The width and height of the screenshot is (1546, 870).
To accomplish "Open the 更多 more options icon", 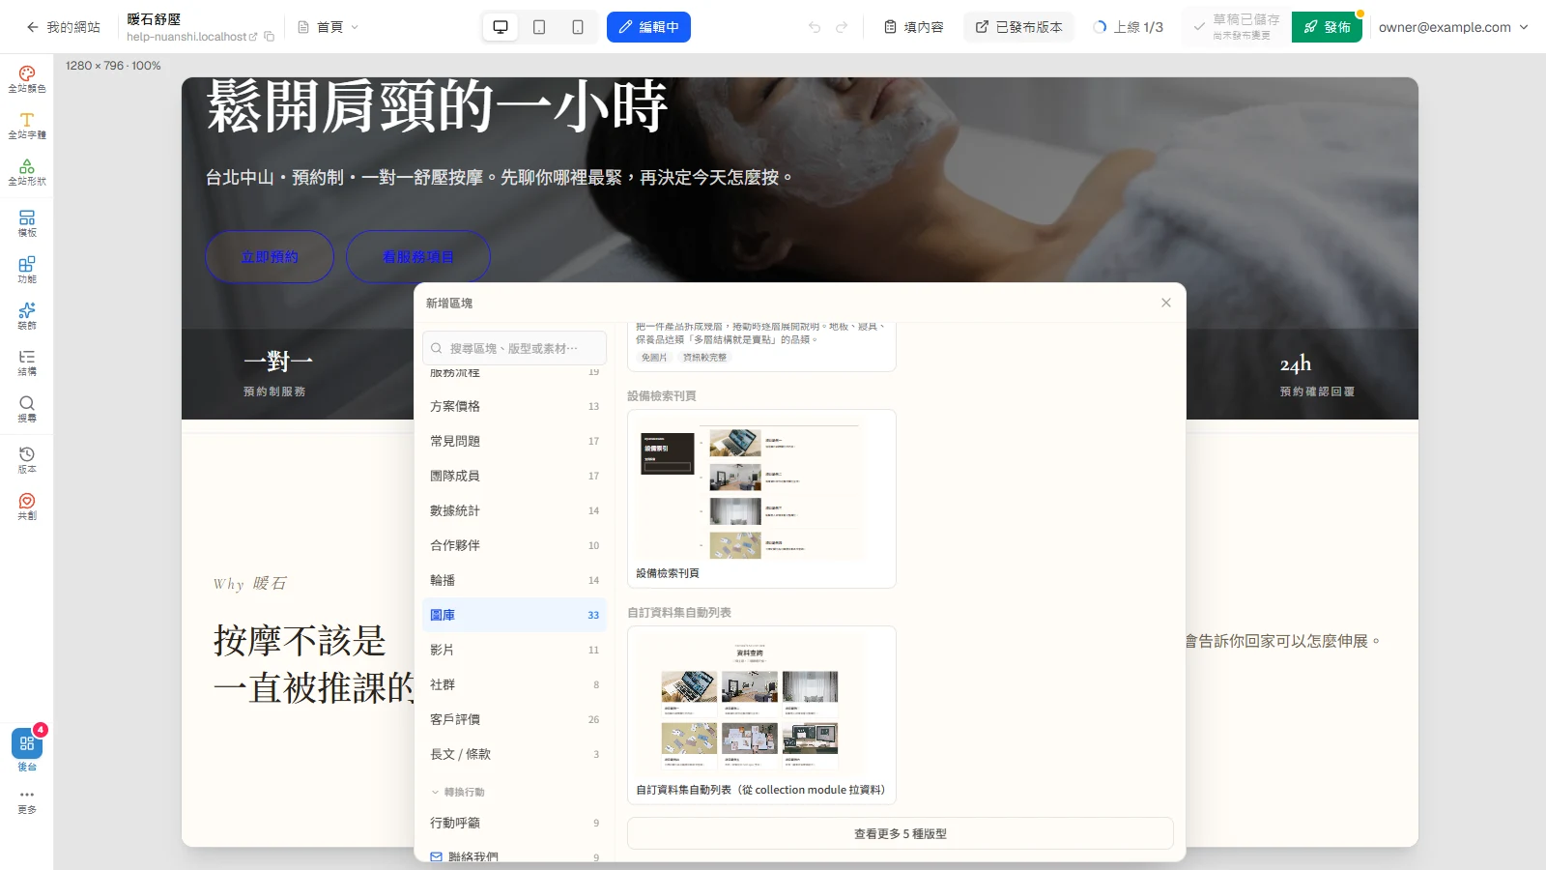I will coord(27,801).
